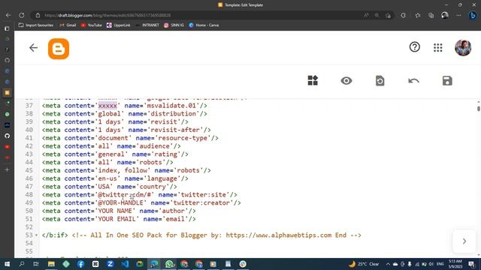Open the UpperLink bookmark
The height and width of the screenshot is (270, 481).
point(119,25)
